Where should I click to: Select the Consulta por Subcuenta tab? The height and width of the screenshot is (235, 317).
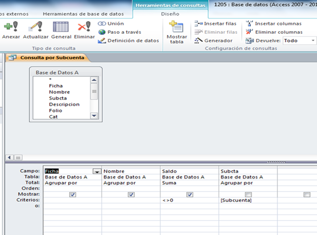click(48, 58)
